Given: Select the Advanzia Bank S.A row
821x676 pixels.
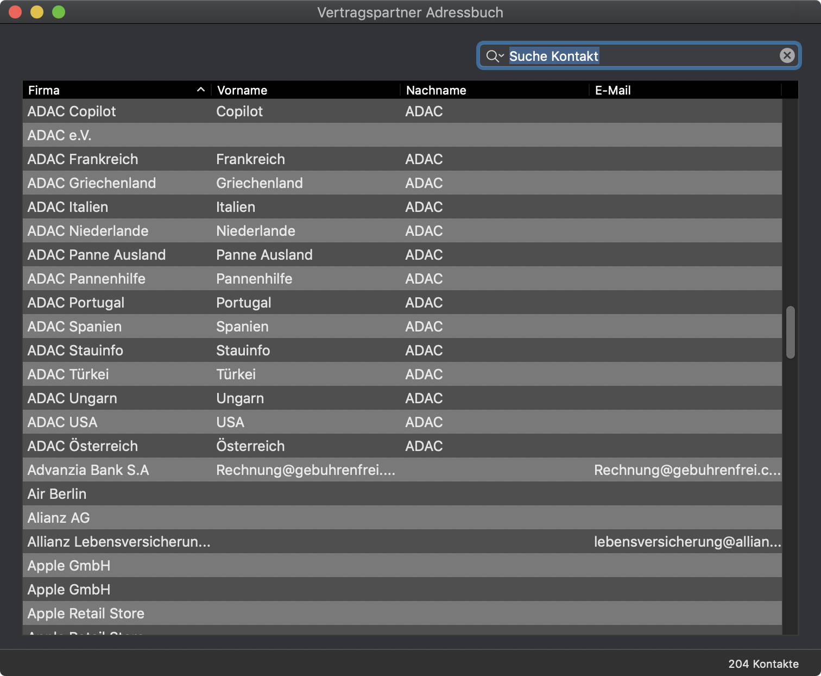Looking at the screenshot, I should coord(402,470).
